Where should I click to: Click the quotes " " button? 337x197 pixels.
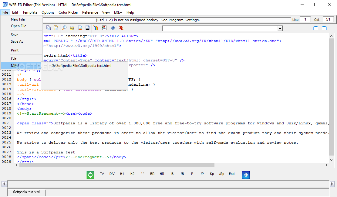pos(142,174)
